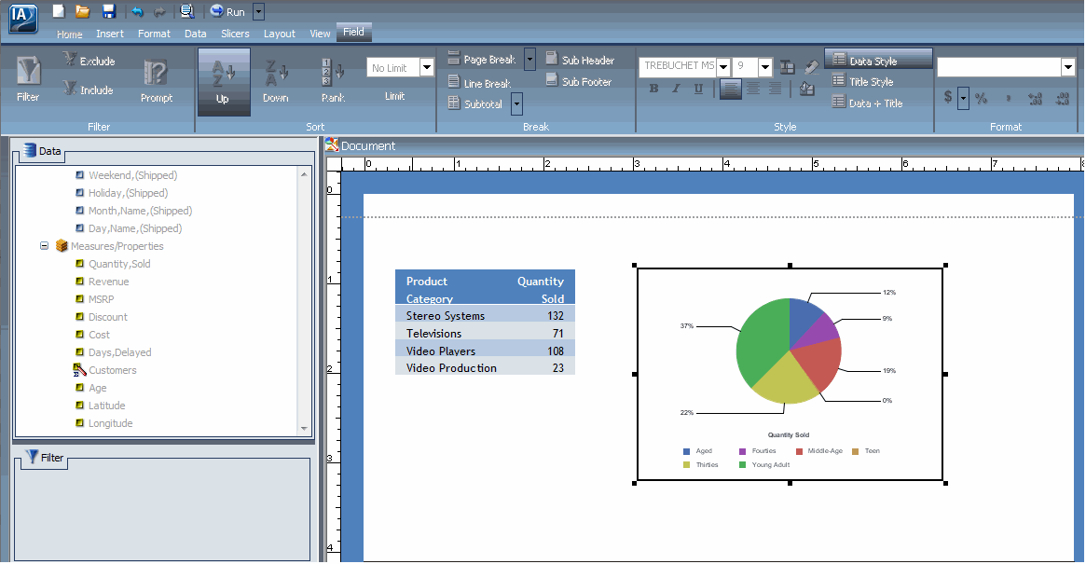
Task: Center-align the text
Action: [753, 88]
